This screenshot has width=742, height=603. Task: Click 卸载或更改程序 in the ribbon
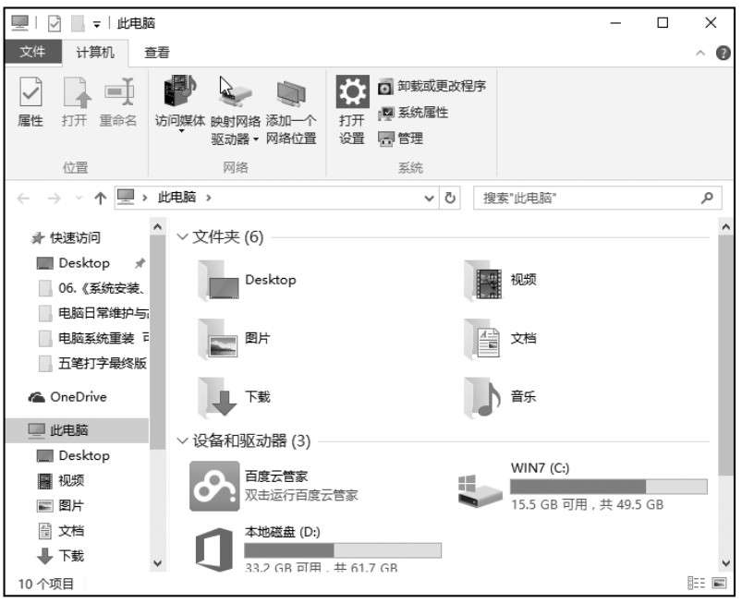coord(432,87)
